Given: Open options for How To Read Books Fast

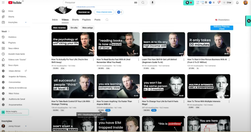Looking at the screenshot, I should 139,60.
